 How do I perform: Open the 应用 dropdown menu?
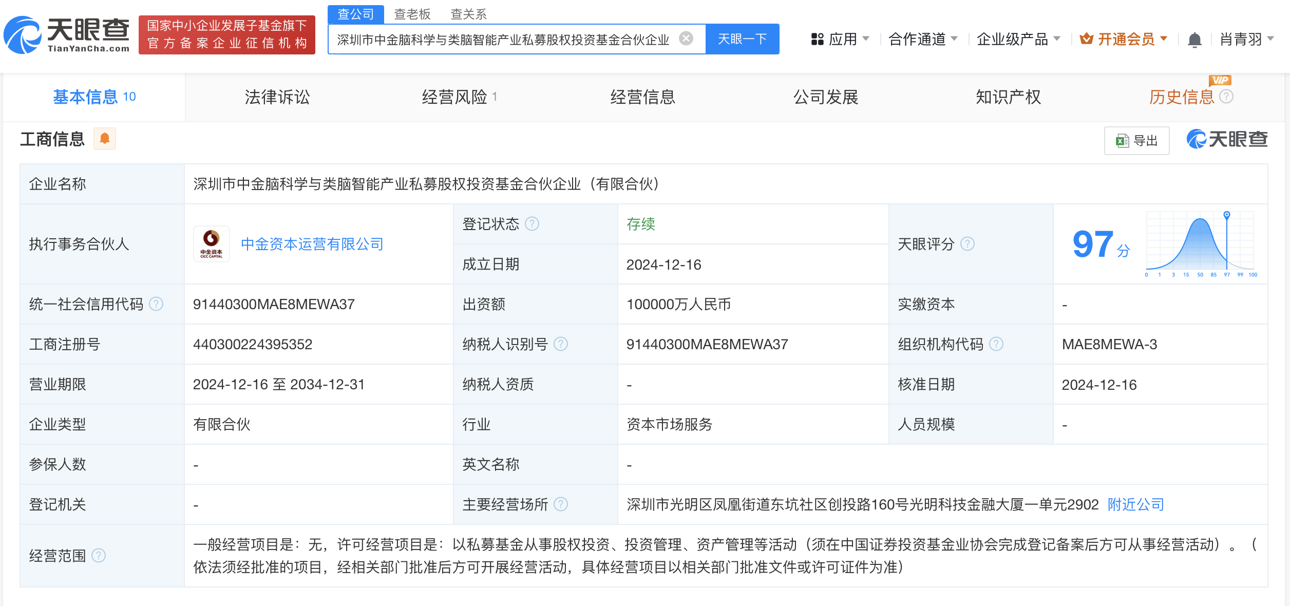tap(840, 39)
